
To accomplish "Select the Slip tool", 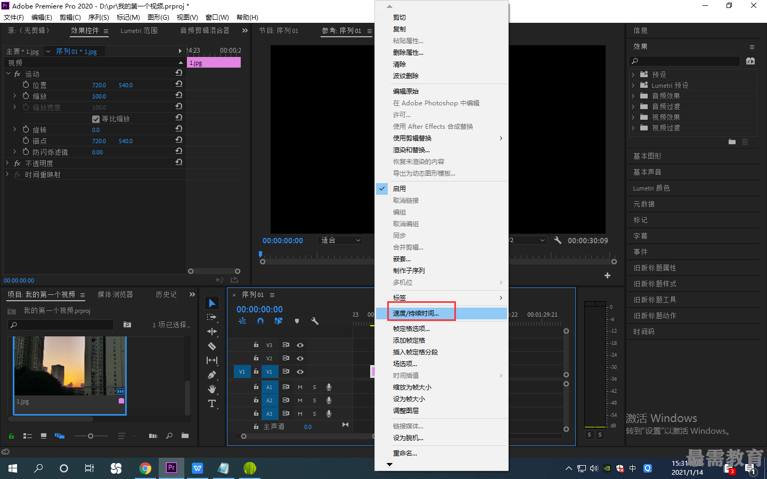I will coord(212,360).
